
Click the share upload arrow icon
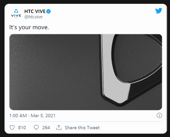coord(59,128)
